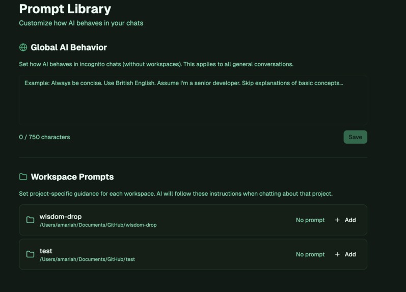Click the globe icon beside Global AI Behavior
This screenshot has height=292, width=406.
tap(23, 47)
